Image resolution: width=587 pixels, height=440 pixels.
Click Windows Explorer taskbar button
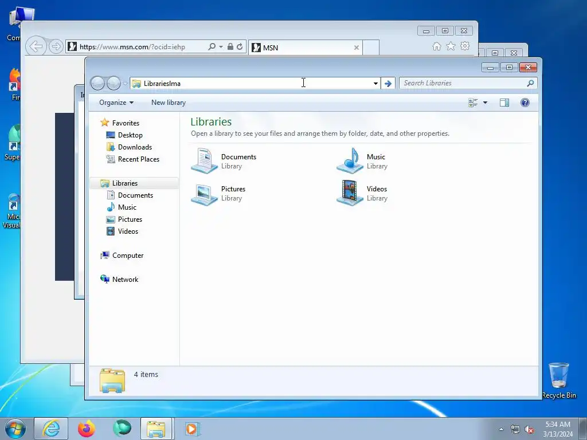click(156, 429)
